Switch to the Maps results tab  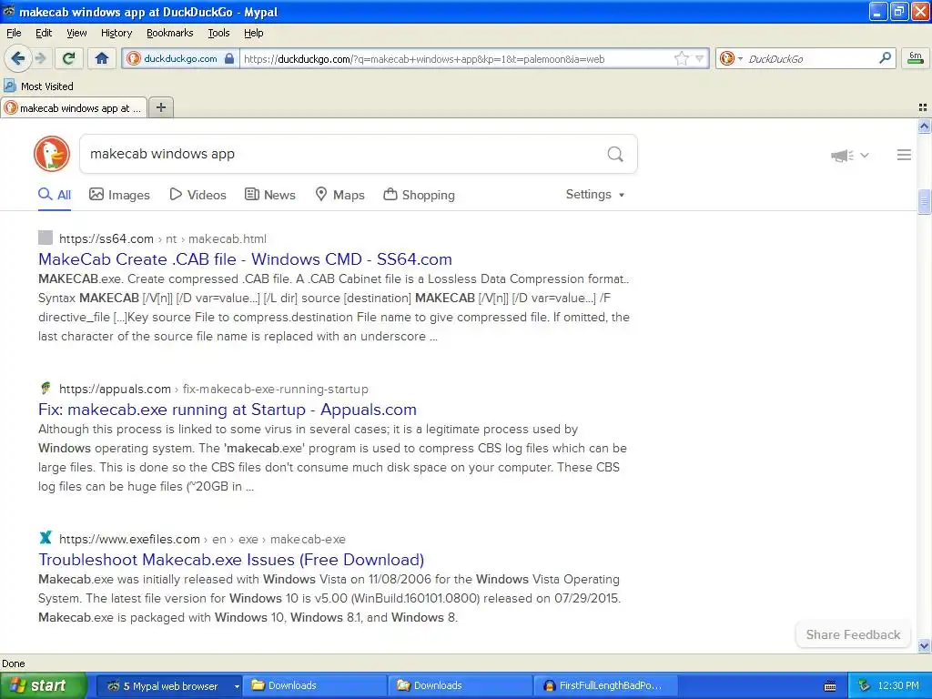pos(340,195)
